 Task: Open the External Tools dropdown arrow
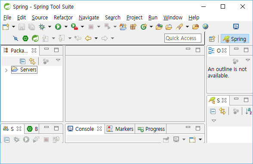[x=83, y=27]
